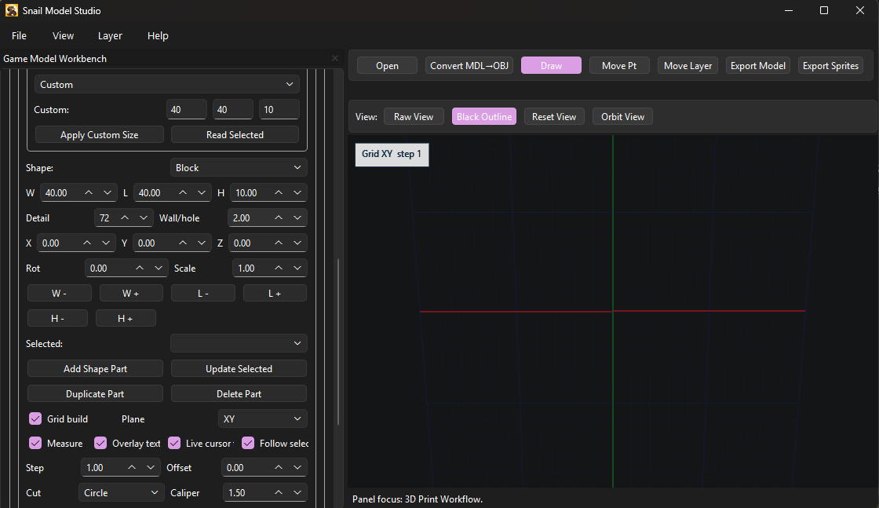Select the Move Layer tool
The height and width of the screenshot is (508, 879).
tap(688, 66)
